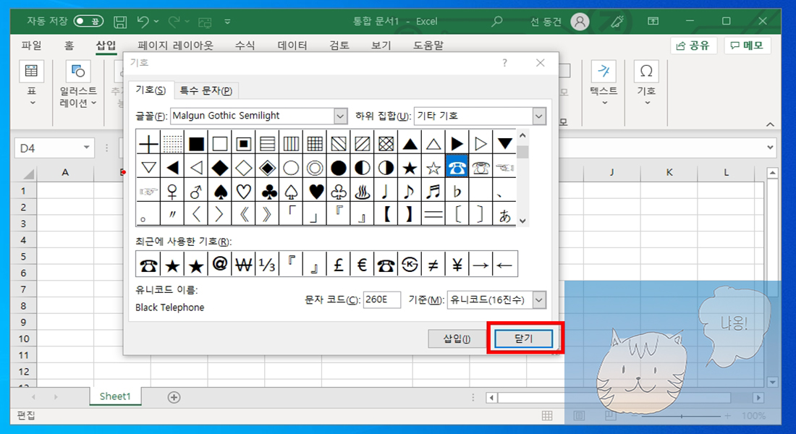Select the black club symbol

[268, 192]
